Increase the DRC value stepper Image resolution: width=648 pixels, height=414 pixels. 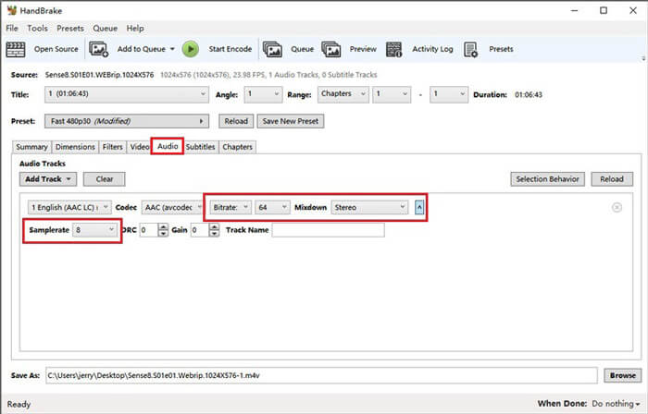coord(163,226)
